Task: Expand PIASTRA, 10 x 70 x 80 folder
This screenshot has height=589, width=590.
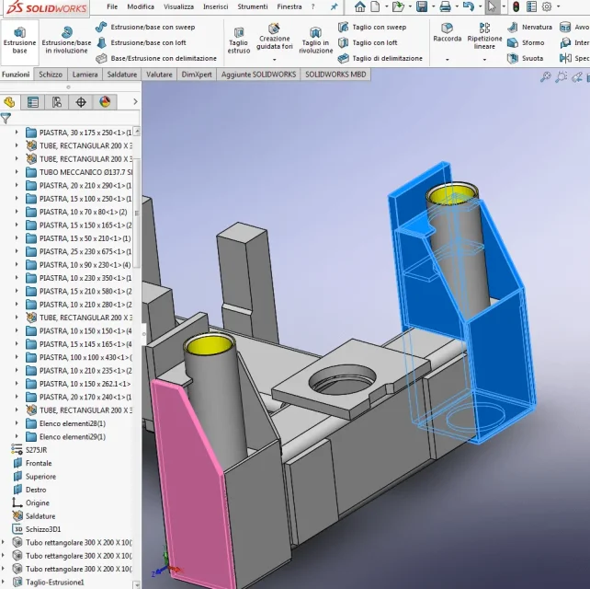Action: pyautogui.click(x=17, y=212)
